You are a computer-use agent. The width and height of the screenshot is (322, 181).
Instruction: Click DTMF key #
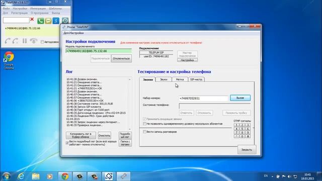248,136
